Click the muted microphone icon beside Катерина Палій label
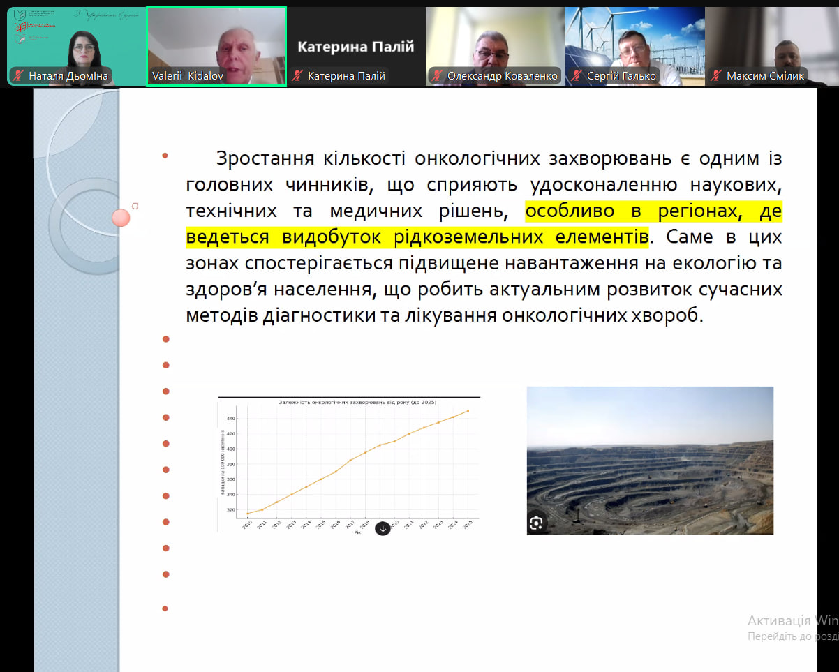Screen dimensions: 839x672 point(297,76)
